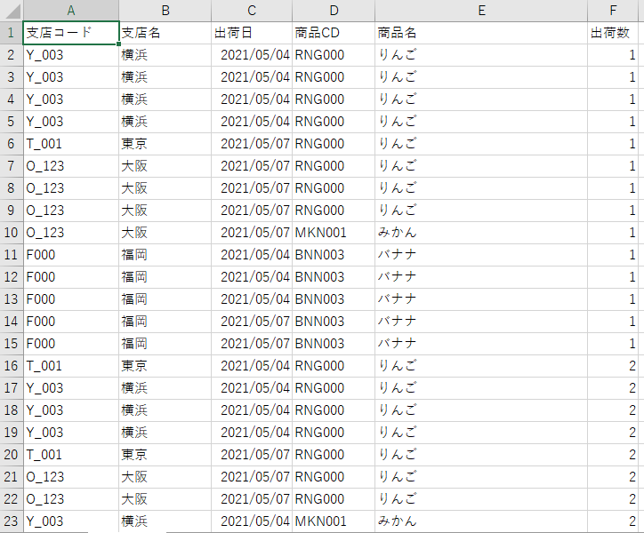Click the select-all corner triangle
The image size is (644, 533).
click(x=12, y=11)
